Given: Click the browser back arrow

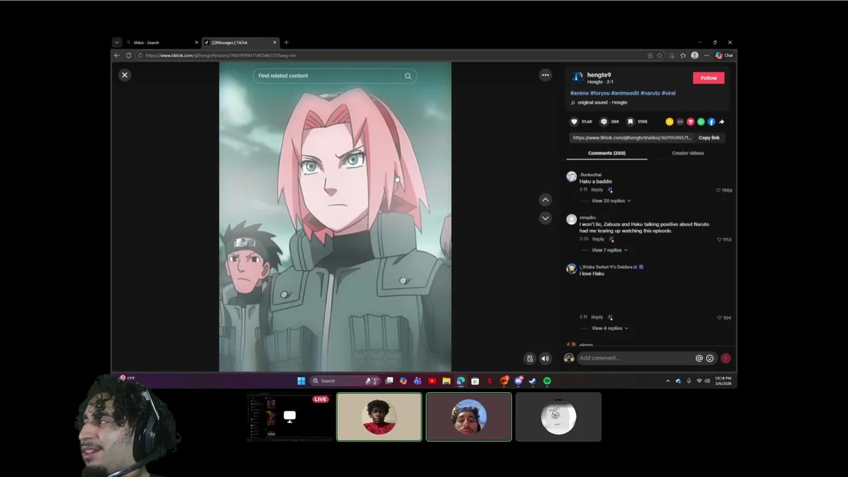Looking at the screenshot, I should tap(117, 56).
